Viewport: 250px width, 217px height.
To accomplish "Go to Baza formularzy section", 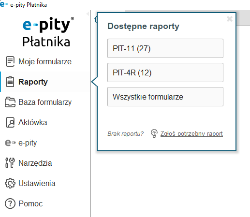I will pos(45,102).
